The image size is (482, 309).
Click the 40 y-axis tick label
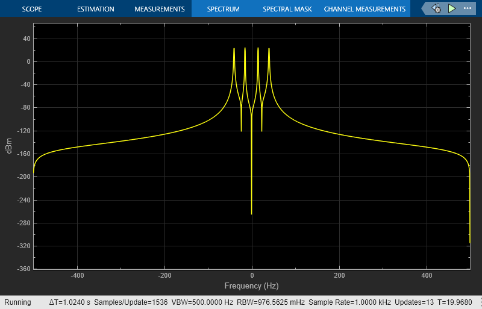[x=27, y=39]
